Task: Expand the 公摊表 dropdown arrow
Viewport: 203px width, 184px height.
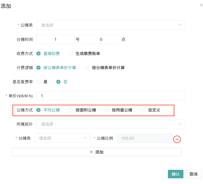Action: pos(180,25)
